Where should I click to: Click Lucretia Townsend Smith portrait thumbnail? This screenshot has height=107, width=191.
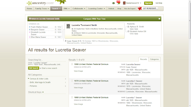click(68, 26)
